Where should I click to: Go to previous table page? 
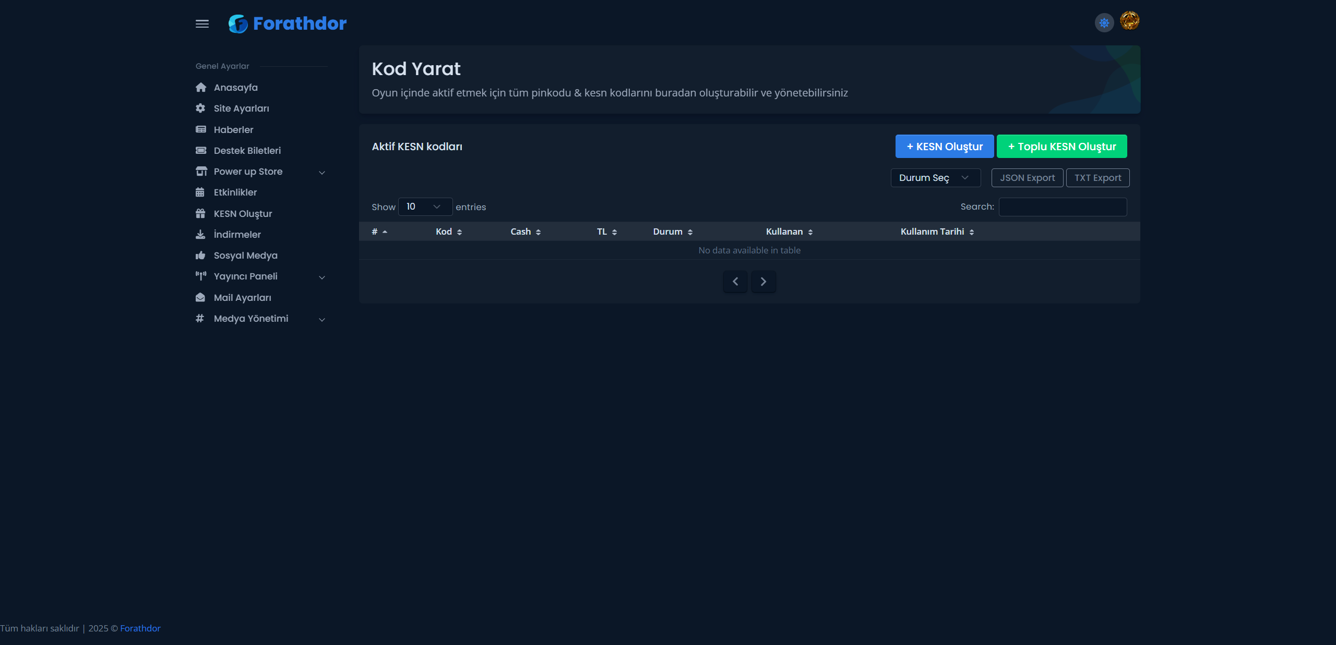(x=735, y=282)
